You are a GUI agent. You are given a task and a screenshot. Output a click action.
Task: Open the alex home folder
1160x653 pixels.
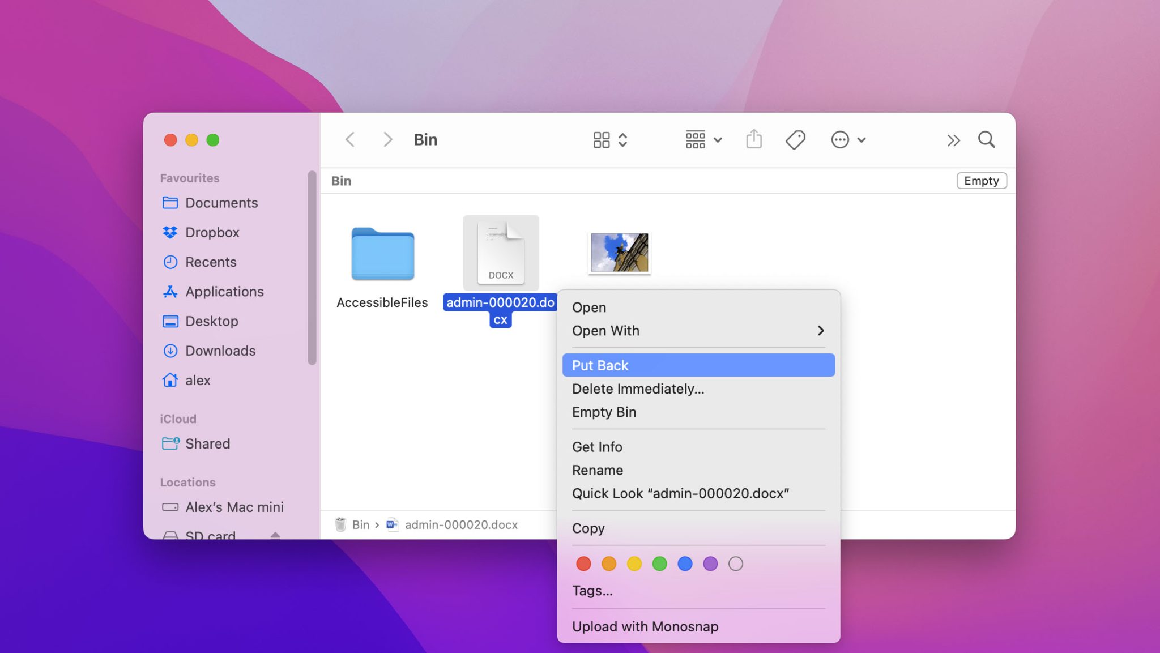(x=198, y=380)
